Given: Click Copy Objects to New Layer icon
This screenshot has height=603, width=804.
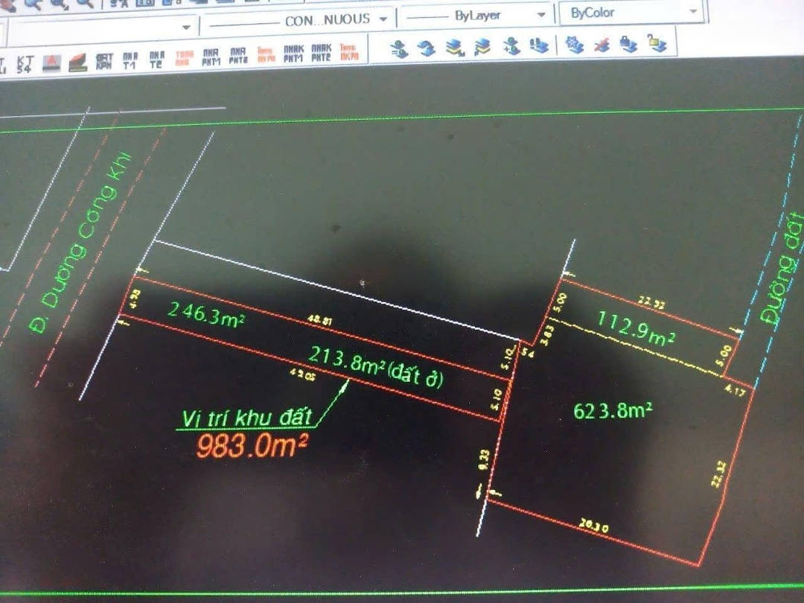Looking at the screenshot, I should tap(511, 48).
